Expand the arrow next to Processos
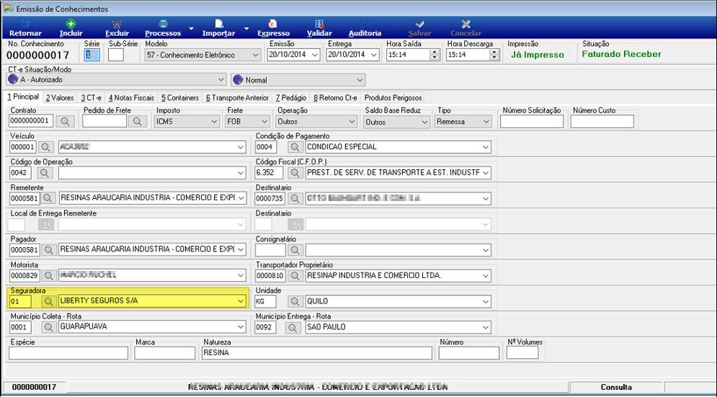 click(x=192, y=28)
